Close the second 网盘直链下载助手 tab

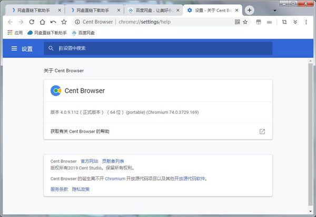coord(118,11)
